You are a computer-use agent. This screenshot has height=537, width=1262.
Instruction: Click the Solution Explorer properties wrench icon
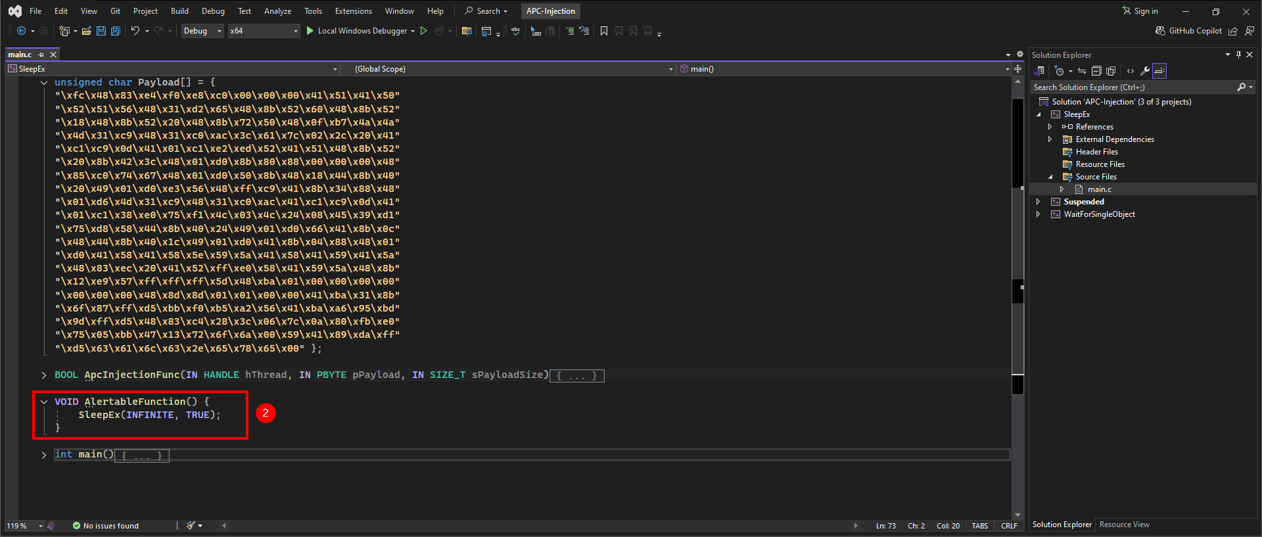(1144, 71)
